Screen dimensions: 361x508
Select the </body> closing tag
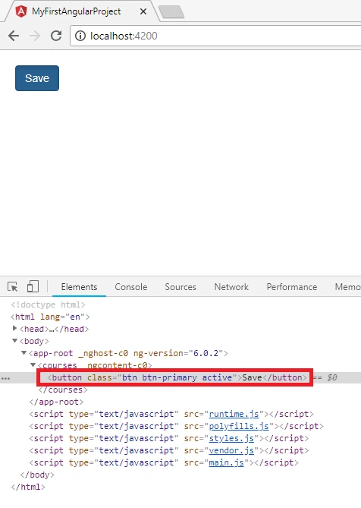(x=37, y=475)
